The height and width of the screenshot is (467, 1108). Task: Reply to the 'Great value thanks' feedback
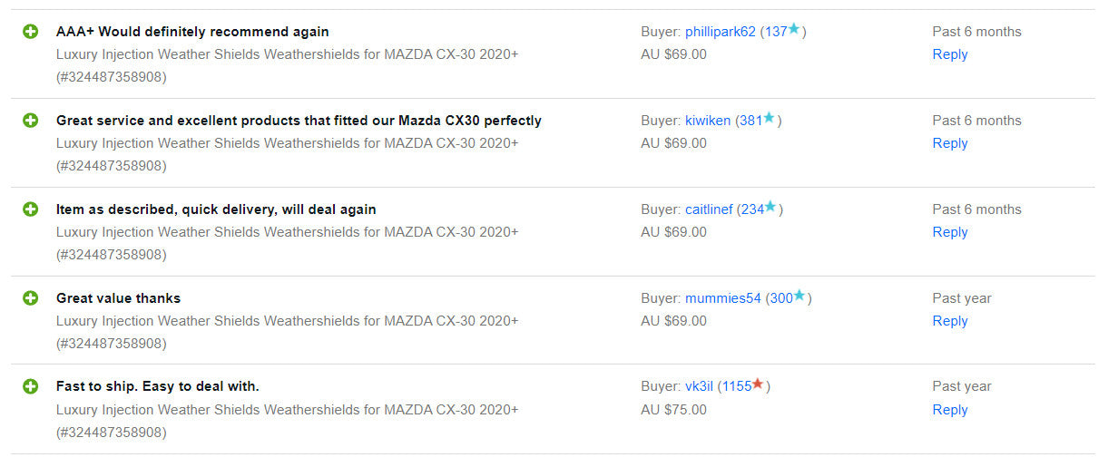pos(950,321)
